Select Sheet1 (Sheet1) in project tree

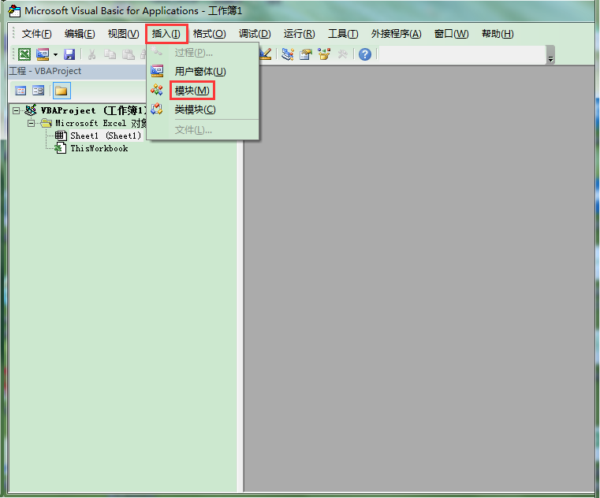tap(106, 136)
